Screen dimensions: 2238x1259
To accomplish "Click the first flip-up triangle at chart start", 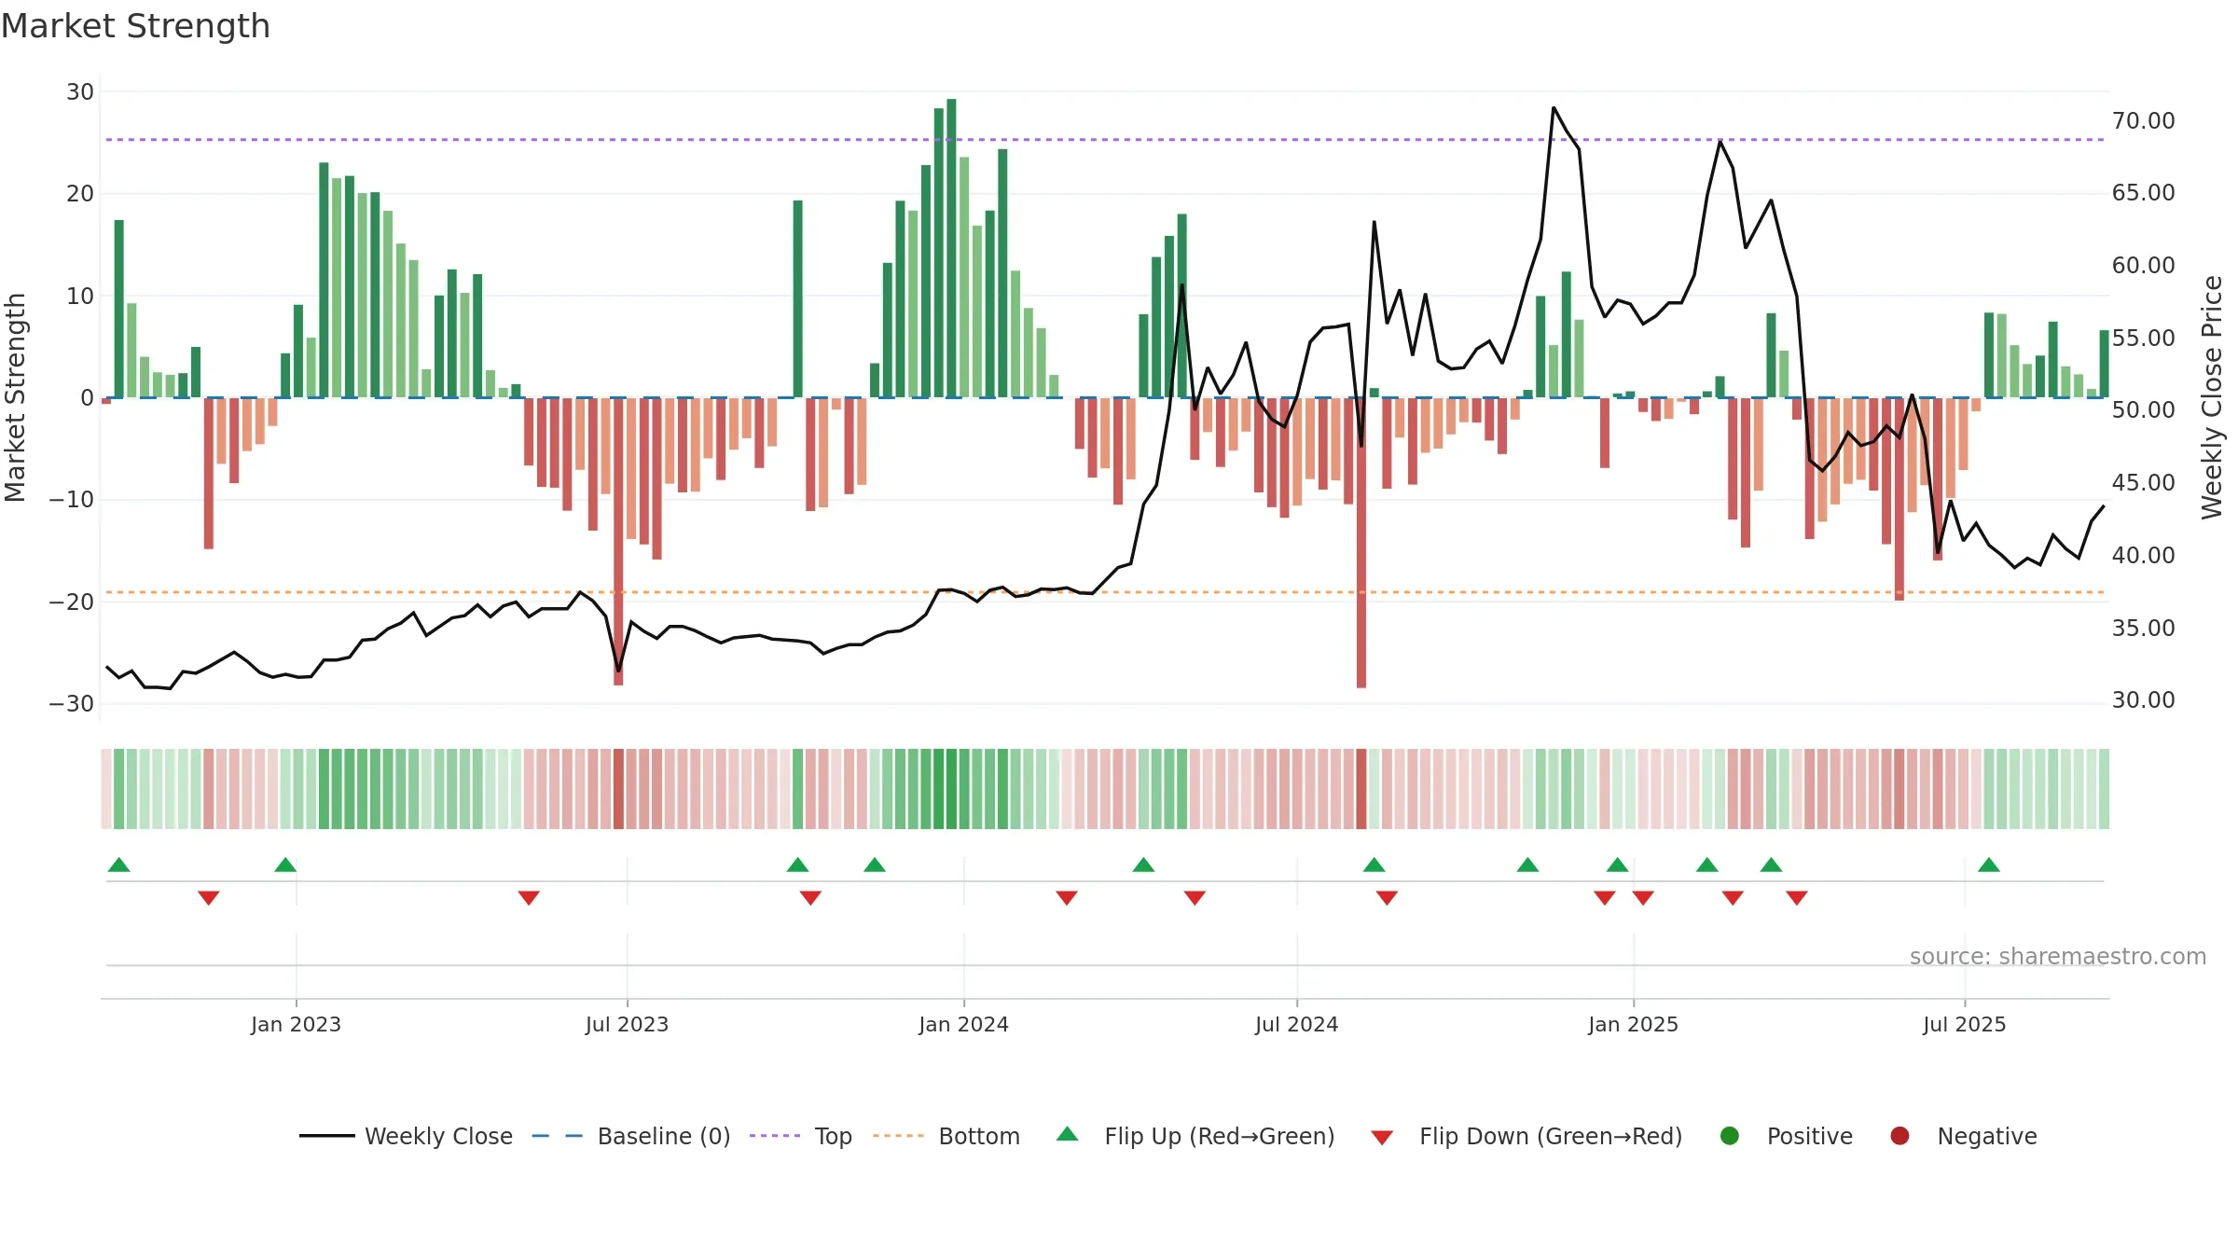I will (x=119, y=865).
